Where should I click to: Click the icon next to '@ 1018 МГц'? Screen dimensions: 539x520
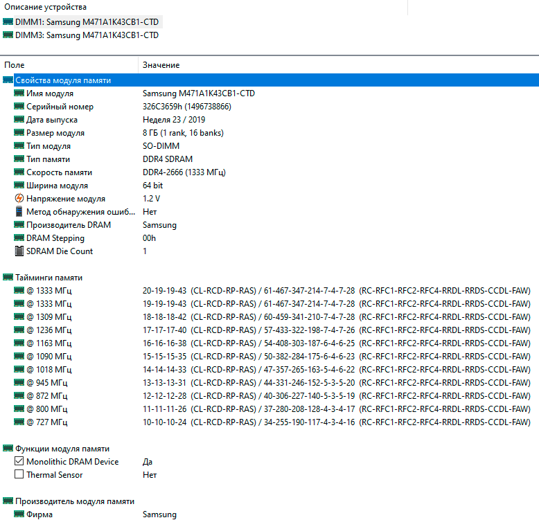[19, 369]
